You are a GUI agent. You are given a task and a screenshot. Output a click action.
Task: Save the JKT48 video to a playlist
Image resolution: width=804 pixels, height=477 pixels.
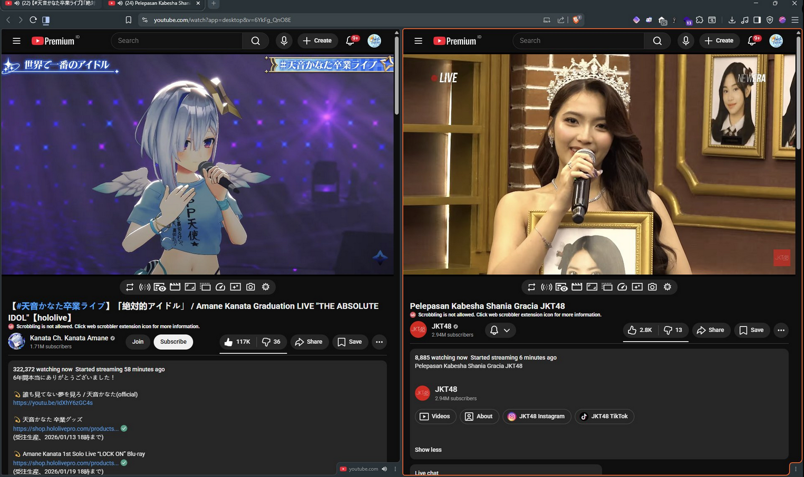pos(752,330)
